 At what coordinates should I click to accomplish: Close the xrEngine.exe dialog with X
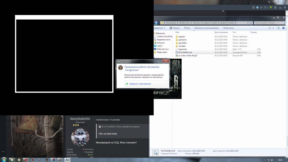click(166, 61)
